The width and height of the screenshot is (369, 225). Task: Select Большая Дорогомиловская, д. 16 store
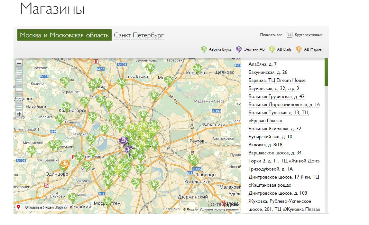284,104
